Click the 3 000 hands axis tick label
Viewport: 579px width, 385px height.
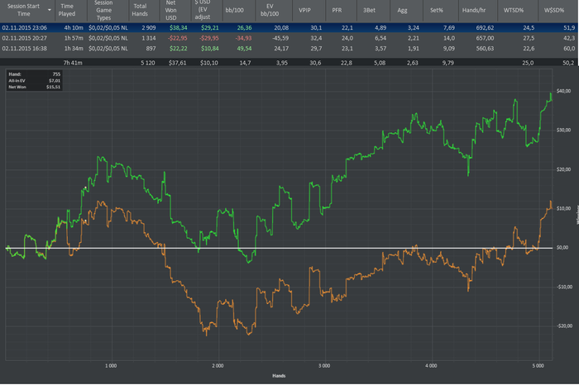coord(324,366)
